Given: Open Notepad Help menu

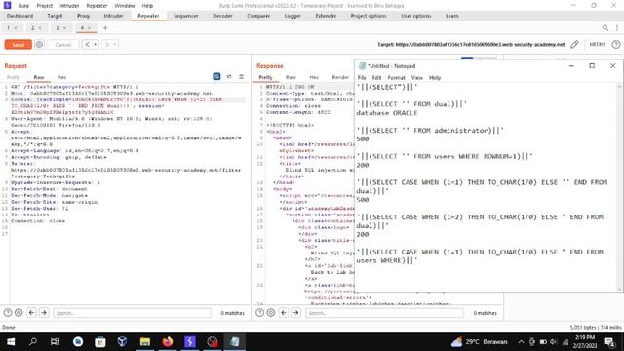Looking at the screenshot, I should pyautogui.click(x=435, y=78).
